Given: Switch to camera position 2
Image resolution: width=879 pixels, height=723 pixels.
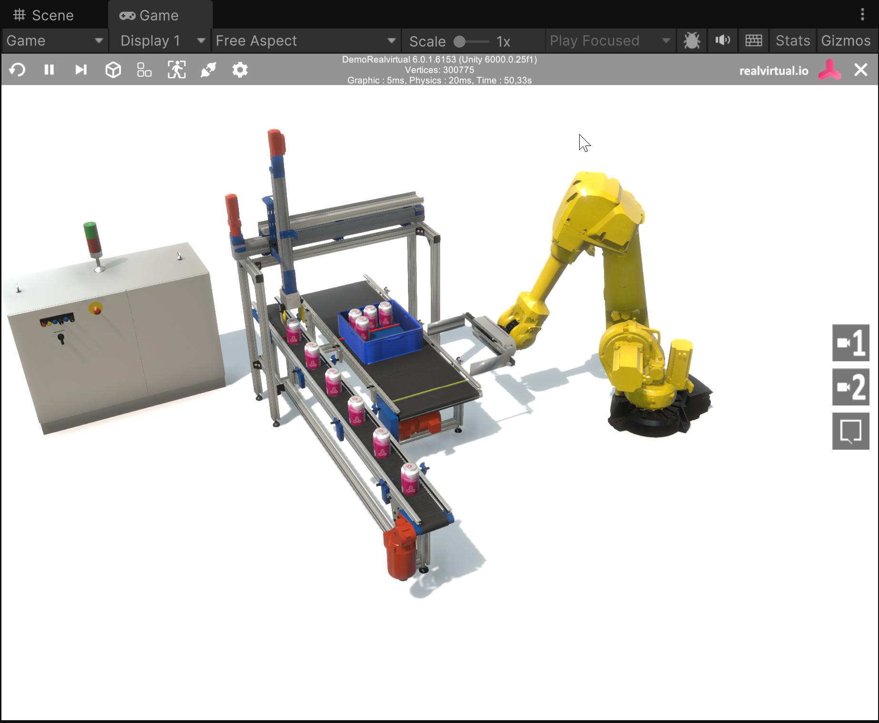Looking at the screenshot, I should click(850, 387).
